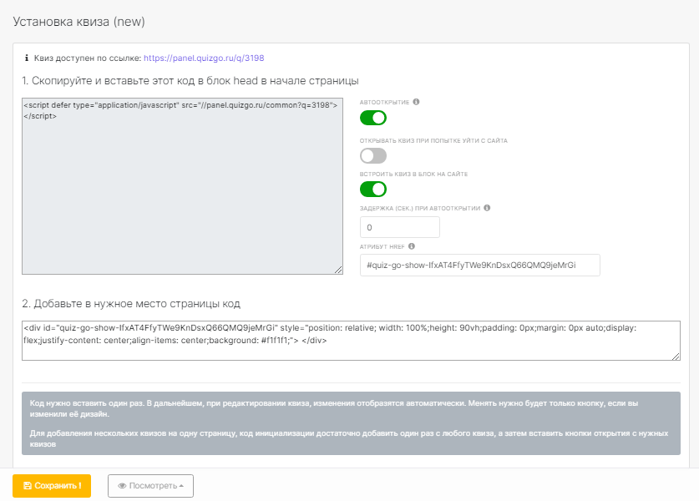Click the label 'Задержка (сек.) при автооткрытии'
Viewport: 699px width, 501px height.
[420, 208]
